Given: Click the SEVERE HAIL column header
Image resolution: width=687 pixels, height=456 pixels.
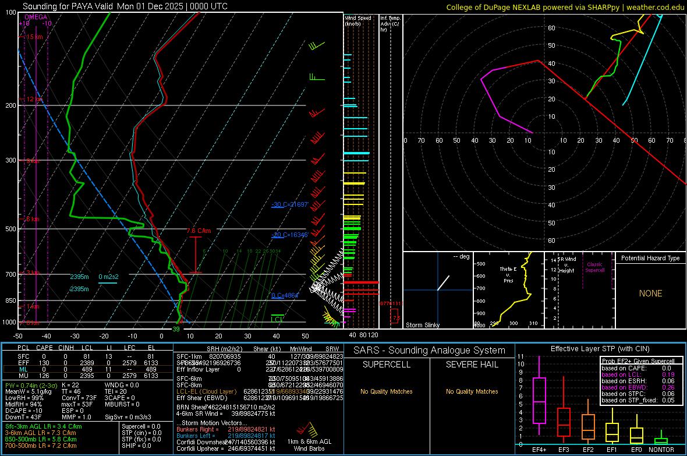Looking at the screenshot, I should (472, 365).
